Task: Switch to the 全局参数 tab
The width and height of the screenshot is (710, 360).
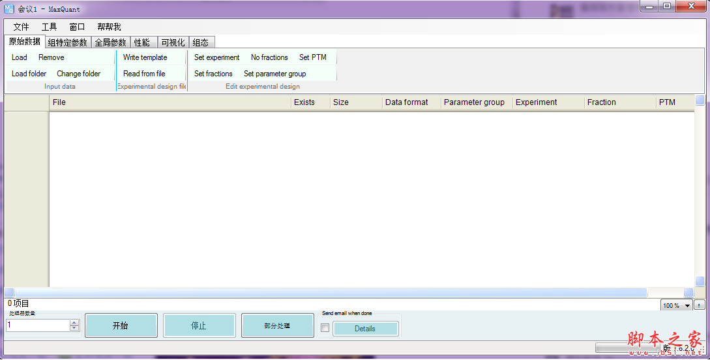Action: click(110, 42)
